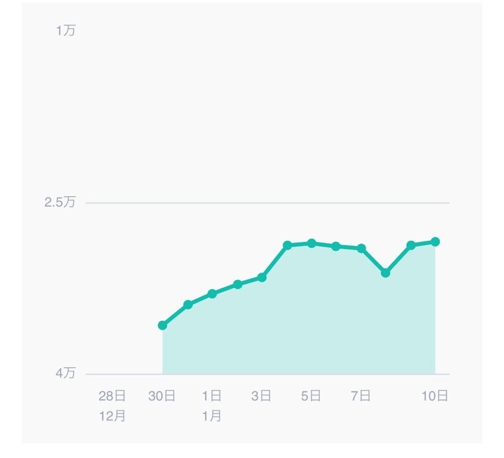
Task: Click the 10日 x-axis date label
Action: pos(434,396)
